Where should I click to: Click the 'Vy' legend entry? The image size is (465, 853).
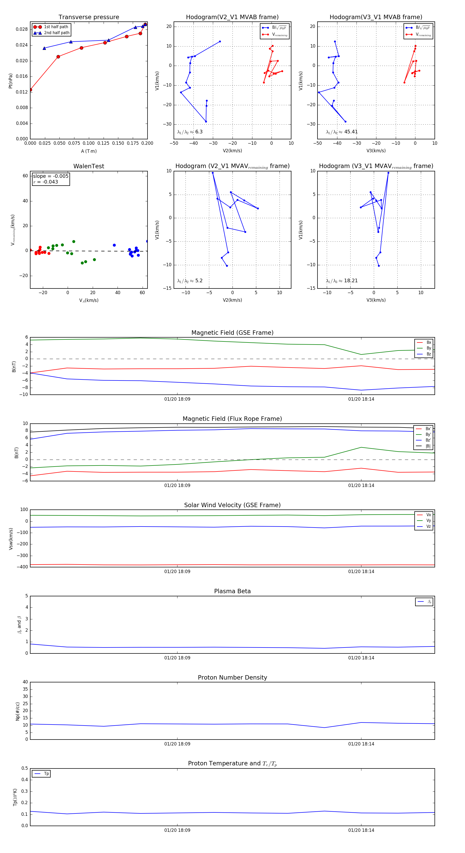click(424, 521)
